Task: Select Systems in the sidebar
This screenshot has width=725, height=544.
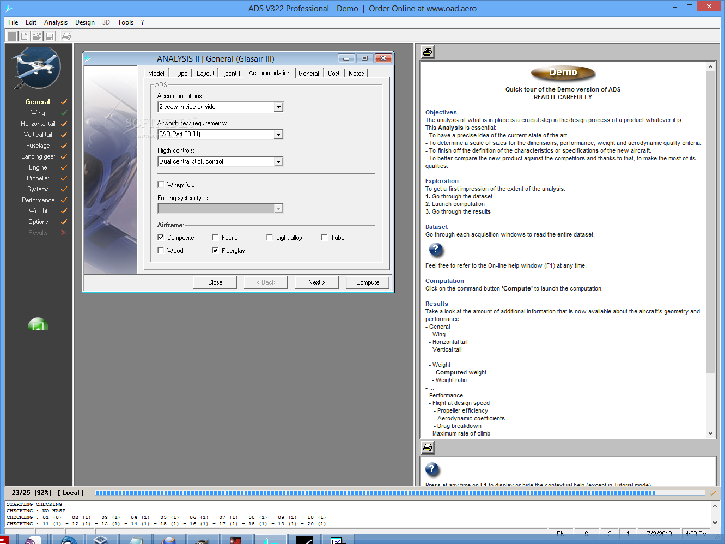Action: 38,189
